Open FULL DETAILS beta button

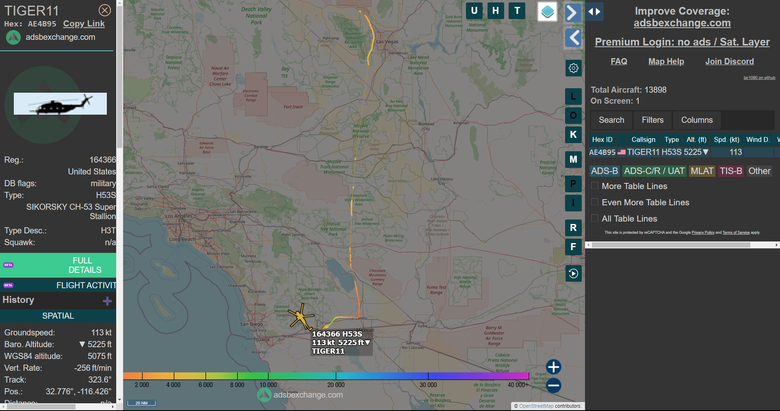click(x=58, y=265)
